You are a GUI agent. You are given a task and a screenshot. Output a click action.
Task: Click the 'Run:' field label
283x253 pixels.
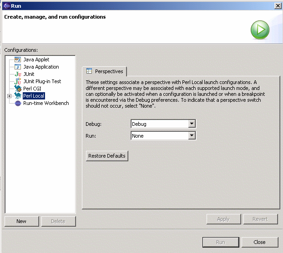pos(91,136)
